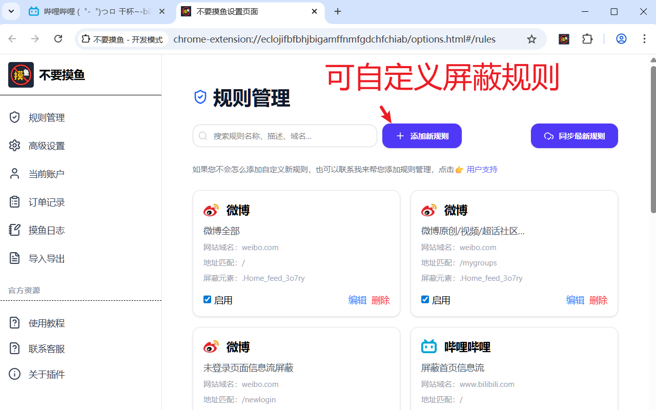Screen dimensions: 656x410
Task: Edit the 微博全部 rule
Action: click(x=357, y=300)
